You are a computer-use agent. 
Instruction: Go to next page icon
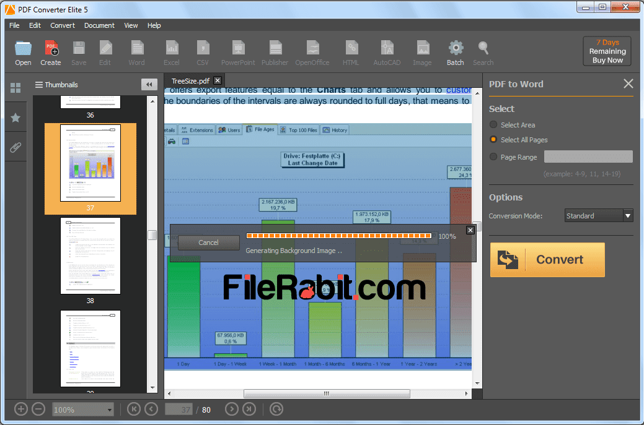pos(232,409)
